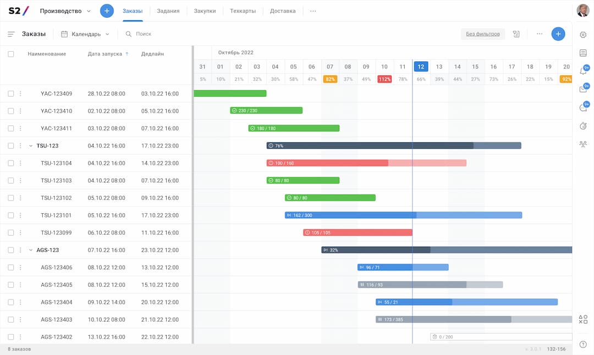Click the AGS-123402 0 / 200 planned bar
The height and width of the screenshot is (355, 594).
pyautogui.click(x=501, y=337)
